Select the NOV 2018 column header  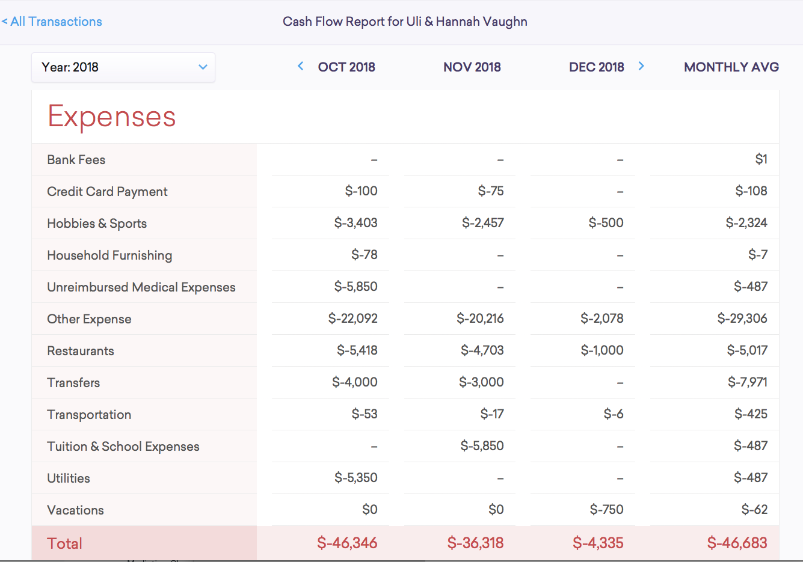472,67
